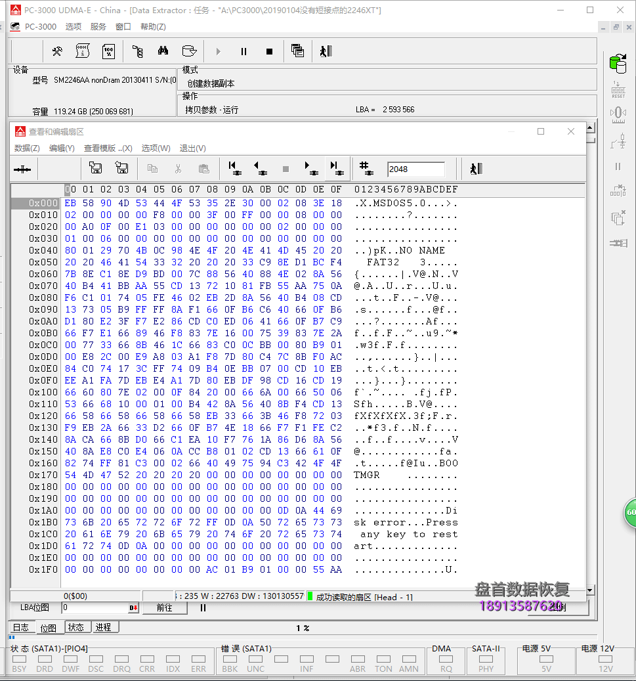Click the disk image copy icon
Image resolution: width=636 pixels, height=681 pixels.
point(189,51)
